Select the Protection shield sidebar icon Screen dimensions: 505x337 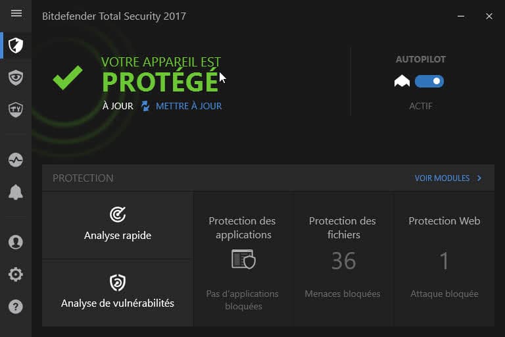(16, 45)
